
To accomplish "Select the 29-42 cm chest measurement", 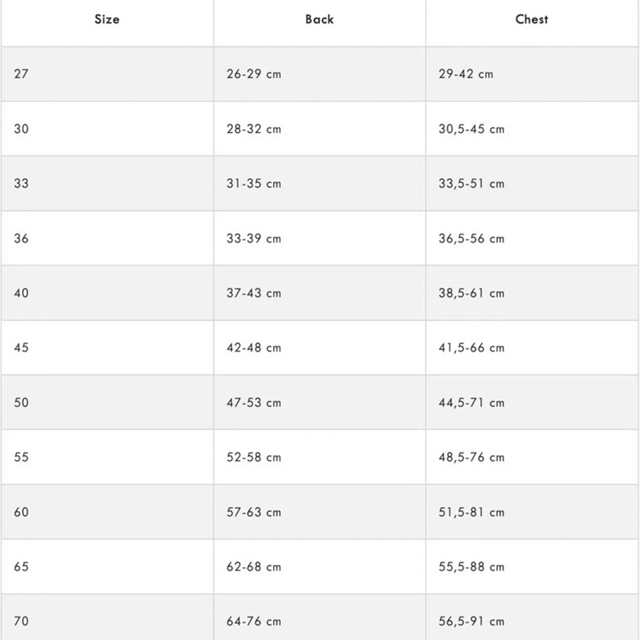I will point(466,74).
